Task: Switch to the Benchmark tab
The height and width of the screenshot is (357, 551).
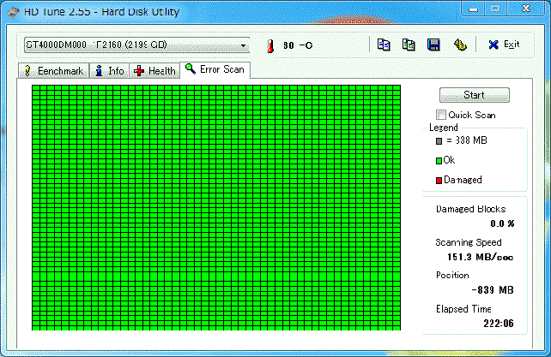Action: point(53,71)
